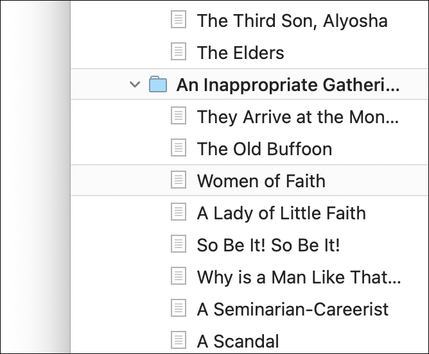Viewport: 429px width, 354px height.
Task: Open The Old Buffoon document
Action: [265, 149]
